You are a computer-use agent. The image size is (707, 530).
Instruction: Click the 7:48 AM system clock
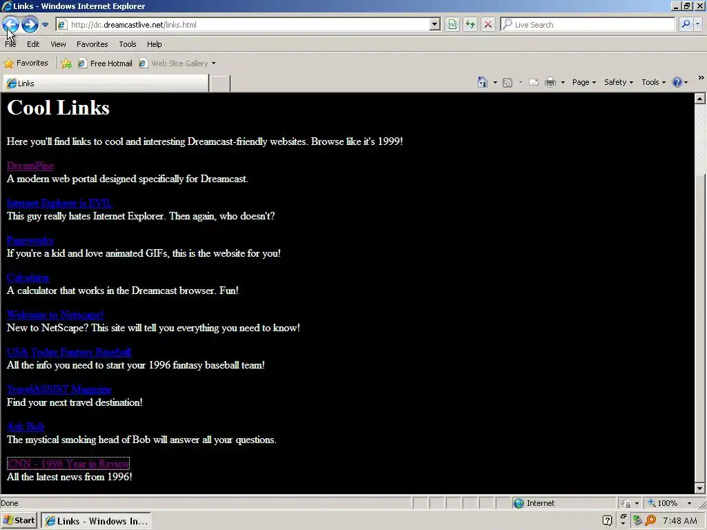tap(679, 521)
